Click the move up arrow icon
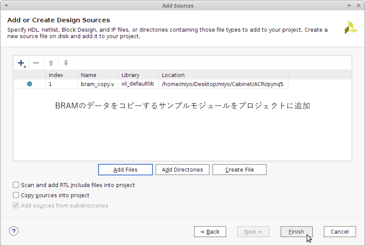This screenshot has width=365, height=246. [51, 63]
